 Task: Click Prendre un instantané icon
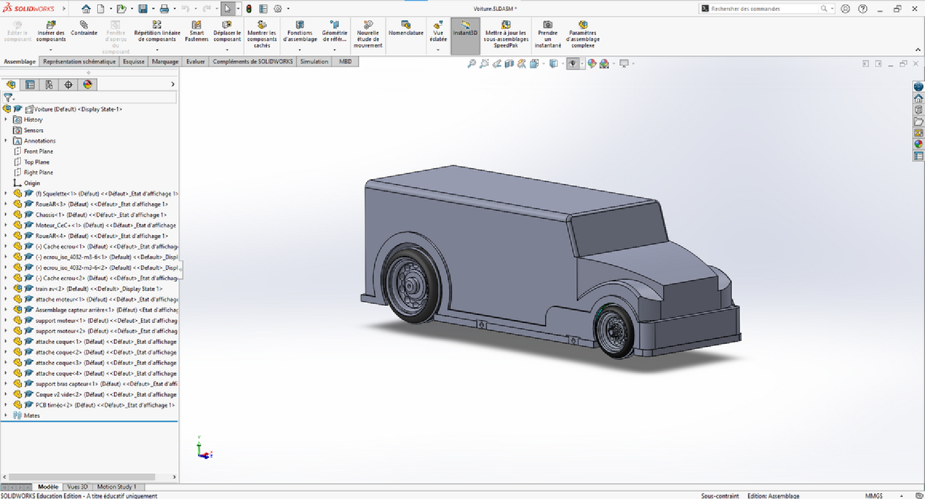(548, 25)
